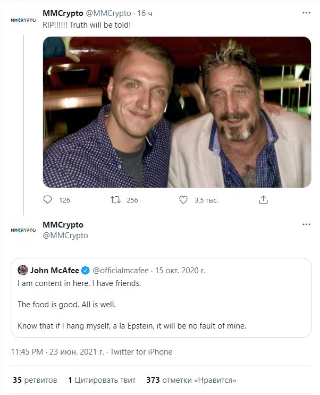Open the @MMCrypto handle in top tweet
The height and width of the screenshot is (395, 320).
tap(108, 13)
